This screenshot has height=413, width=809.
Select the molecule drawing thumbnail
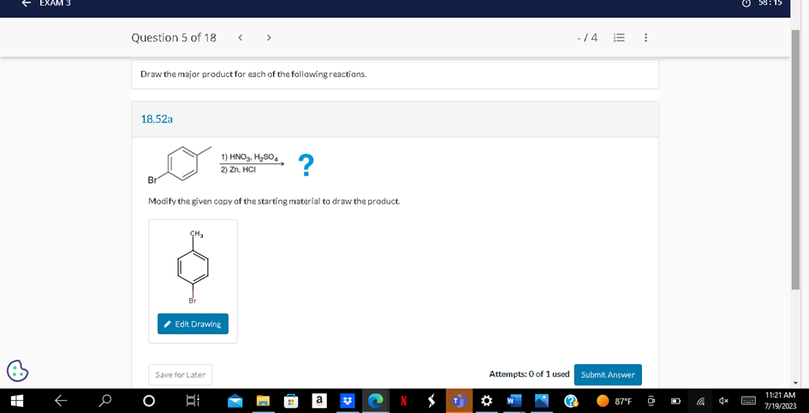pos(193,267)
